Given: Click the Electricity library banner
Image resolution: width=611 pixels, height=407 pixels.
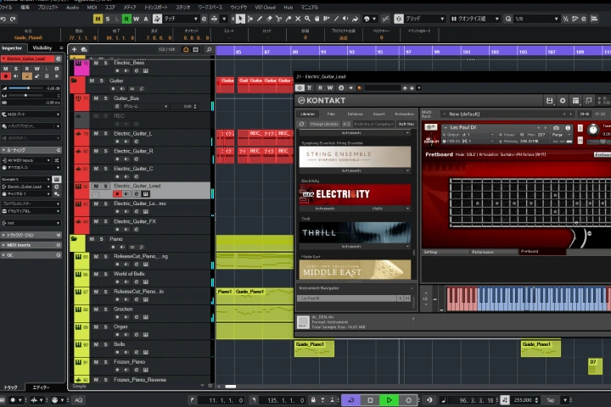Looking at the screenshot, I should (x=355, y=194).
